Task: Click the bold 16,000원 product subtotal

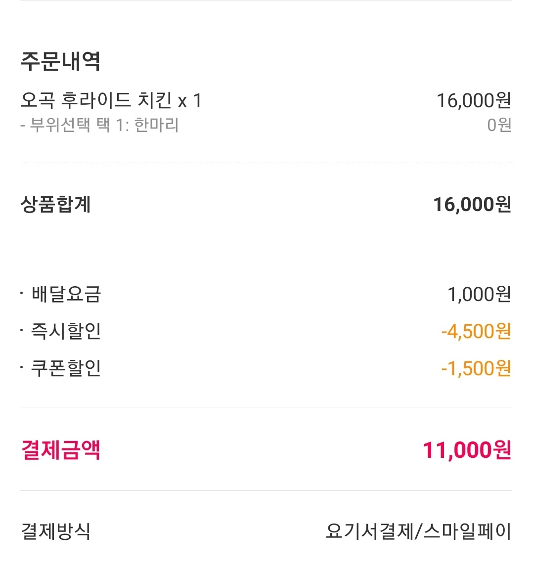Action: click(472, 204)
